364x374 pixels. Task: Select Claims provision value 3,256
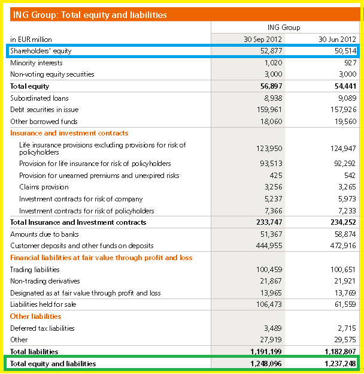coord(273,187)
